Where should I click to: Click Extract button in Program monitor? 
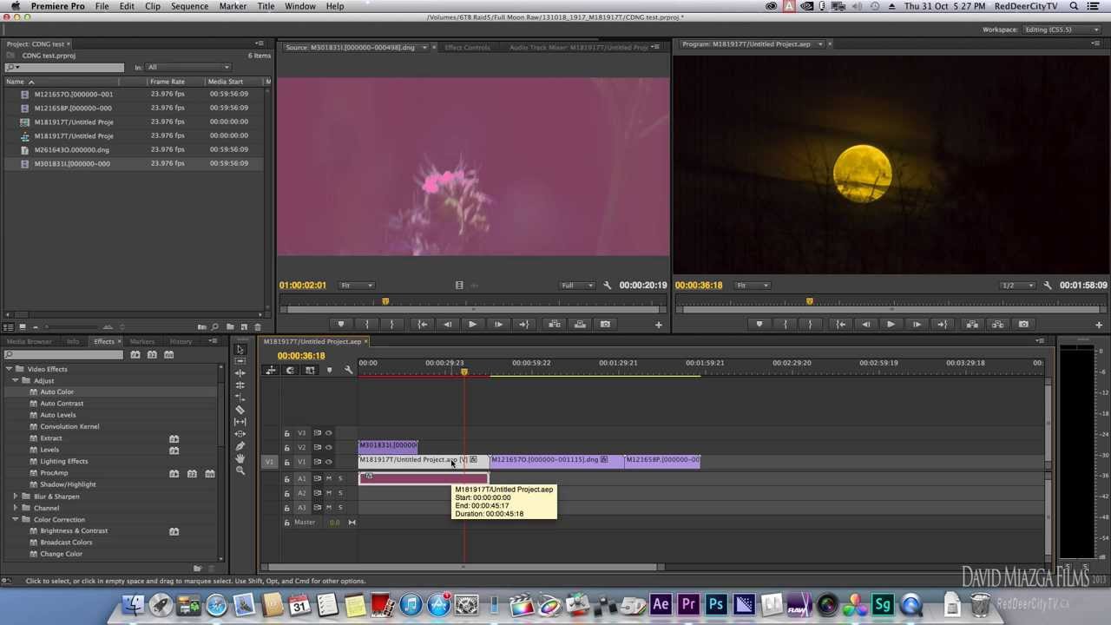[x=997, y=325]
